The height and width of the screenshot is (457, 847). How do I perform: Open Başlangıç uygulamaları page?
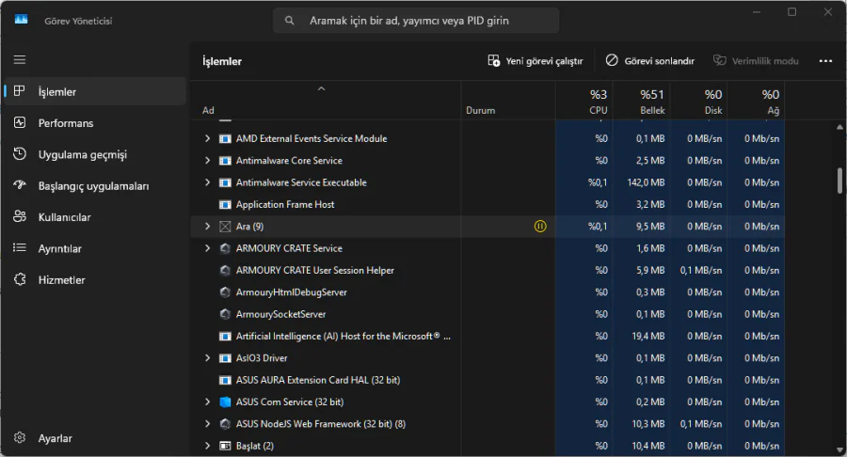click(95, 185)
